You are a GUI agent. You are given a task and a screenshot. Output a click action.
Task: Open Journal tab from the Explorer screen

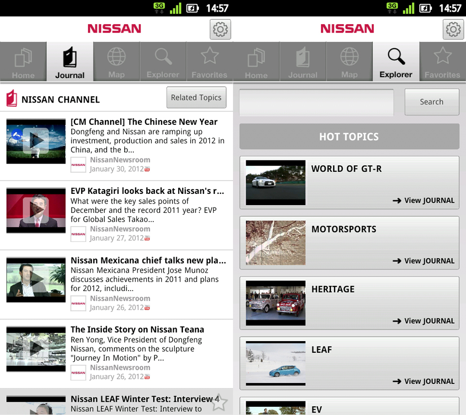303,62
